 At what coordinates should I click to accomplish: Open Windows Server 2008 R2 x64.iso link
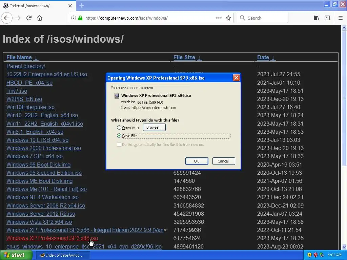[x=46, y=205]
